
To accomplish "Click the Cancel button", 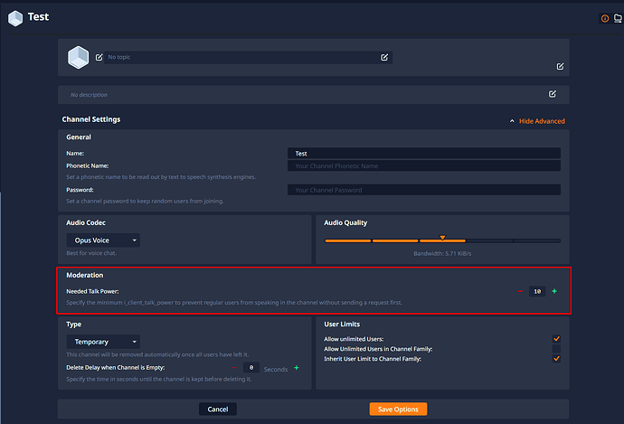I will (x=218, y=410).
